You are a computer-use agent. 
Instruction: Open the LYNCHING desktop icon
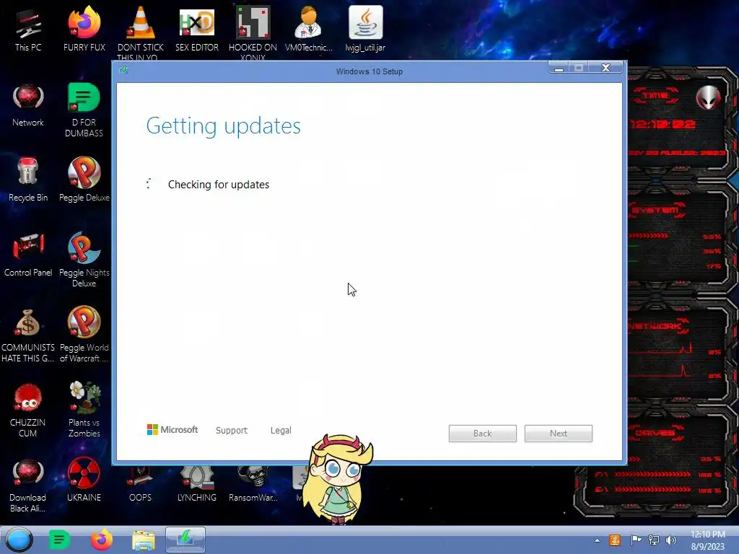197,485
